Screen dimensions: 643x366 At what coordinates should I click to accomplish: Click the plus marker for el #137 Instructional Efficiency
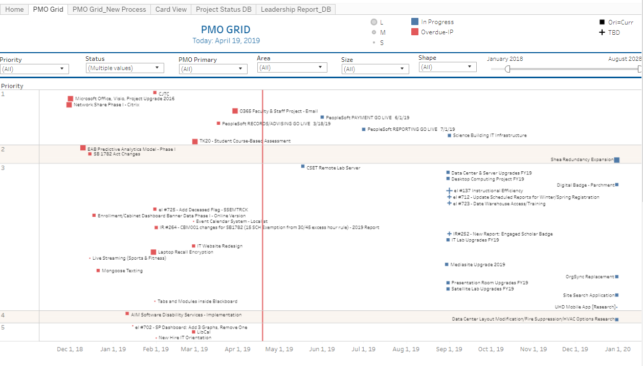[x=449, y=191]
